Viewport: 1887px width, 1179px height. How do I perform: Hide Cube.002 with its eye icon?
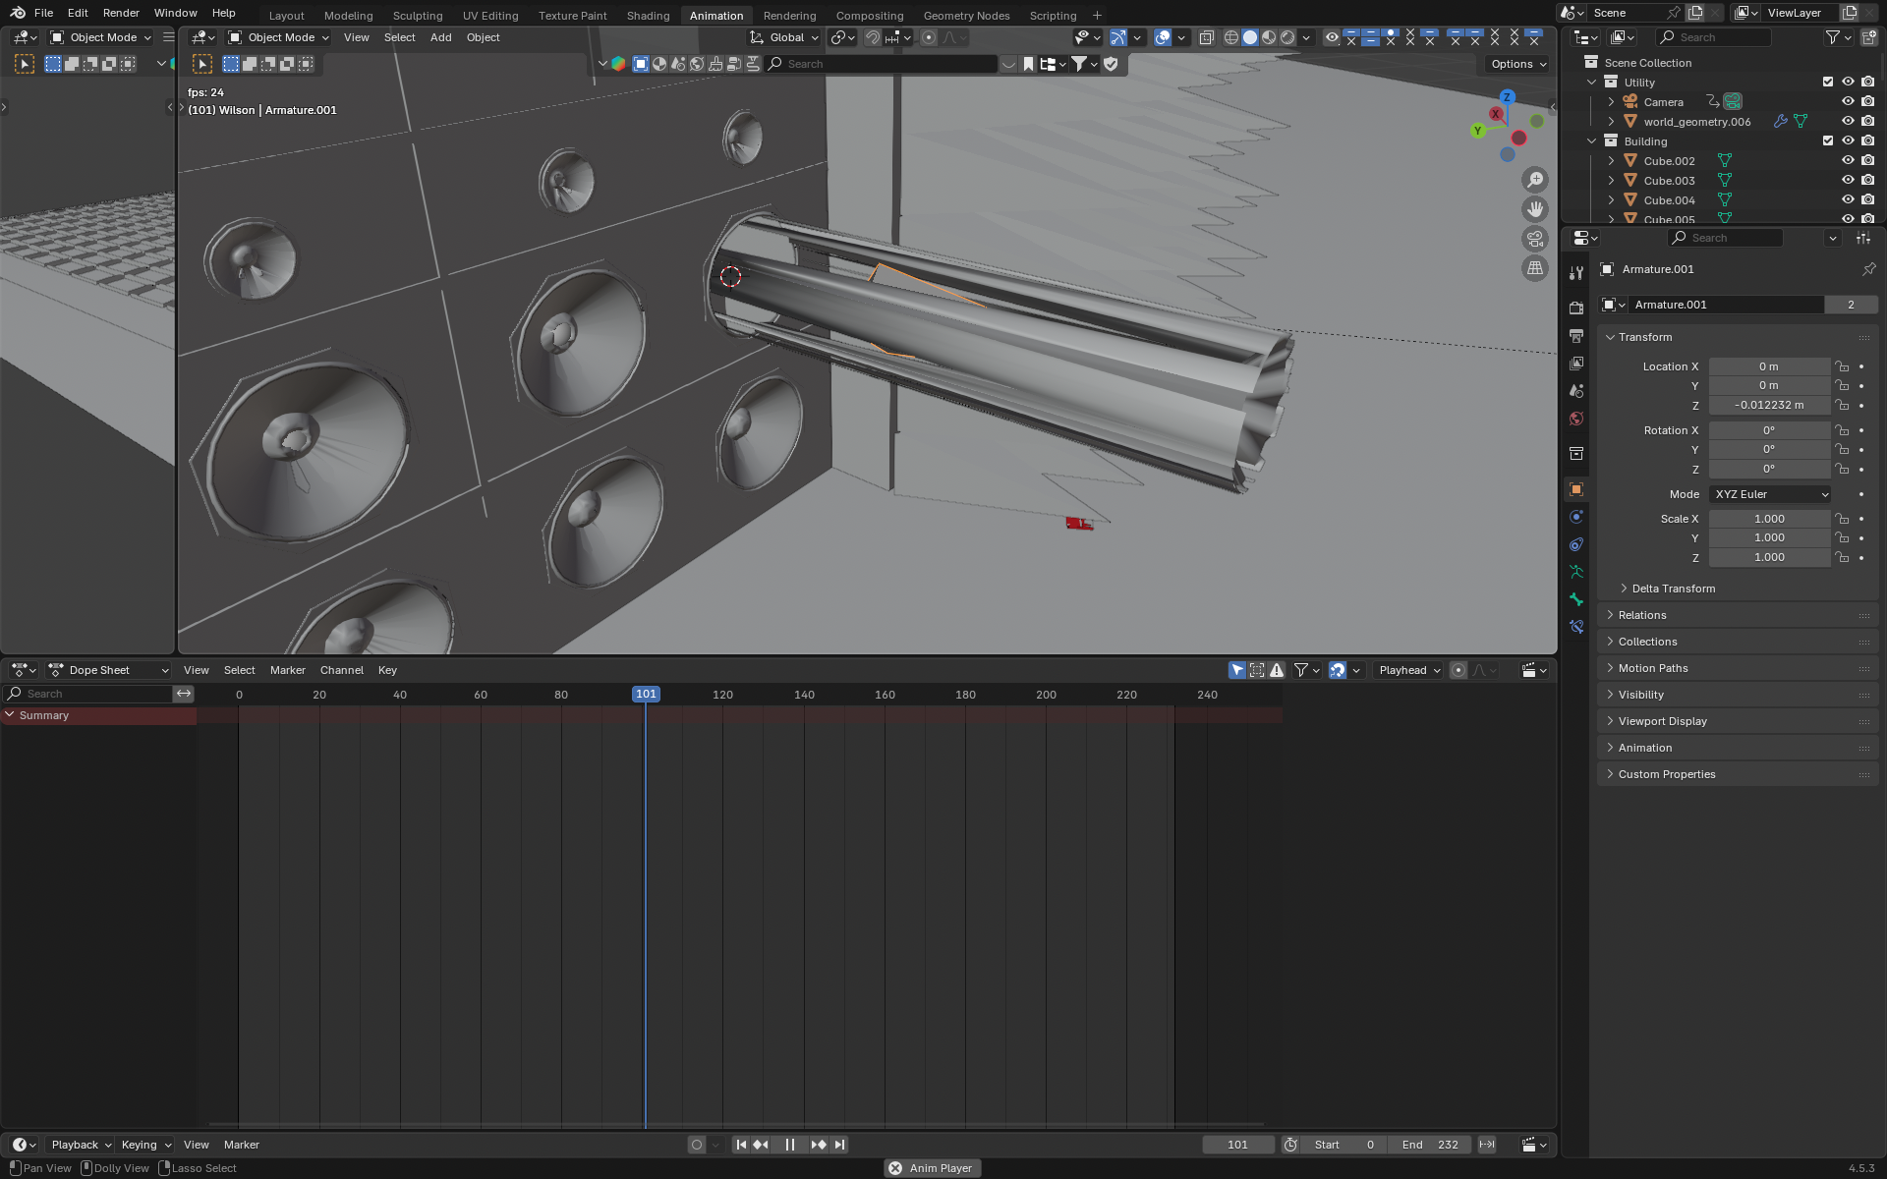[1848, 160]
